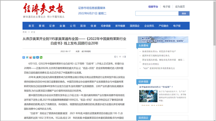Click the second share icon below article date

coord(27,57)
